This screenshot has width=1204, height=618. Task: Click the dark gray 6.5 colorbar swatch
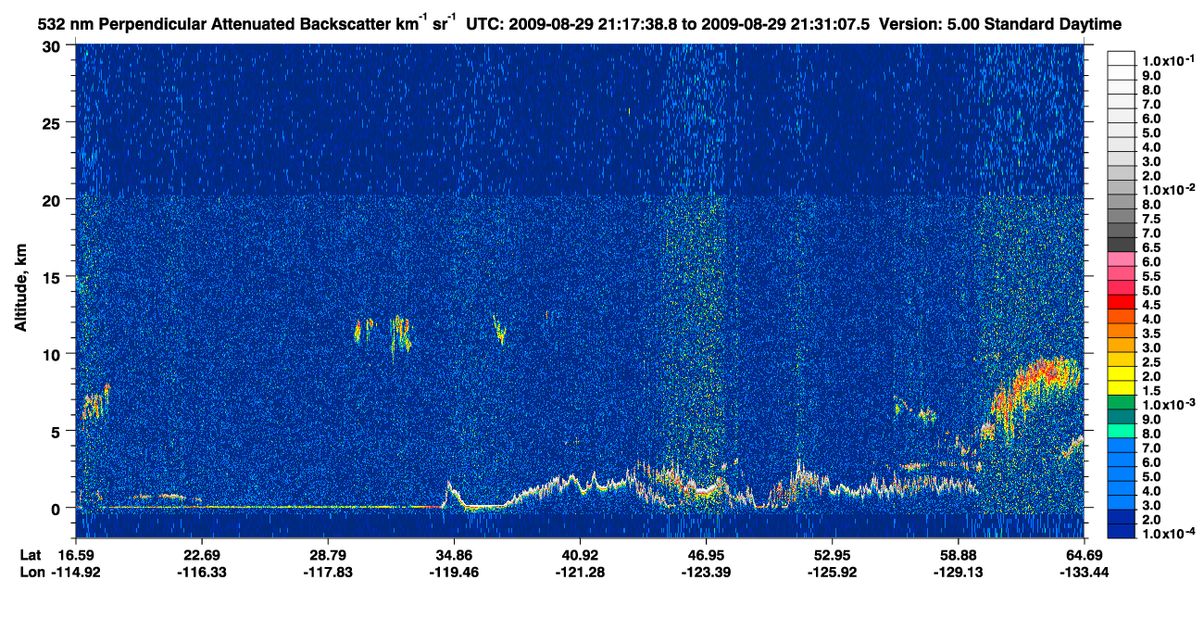1121,246
